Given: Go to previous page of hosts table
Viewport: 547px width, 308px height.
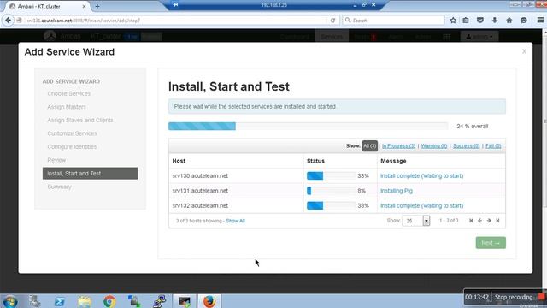Looking at the screenshot, I should (x=480, y=221).
